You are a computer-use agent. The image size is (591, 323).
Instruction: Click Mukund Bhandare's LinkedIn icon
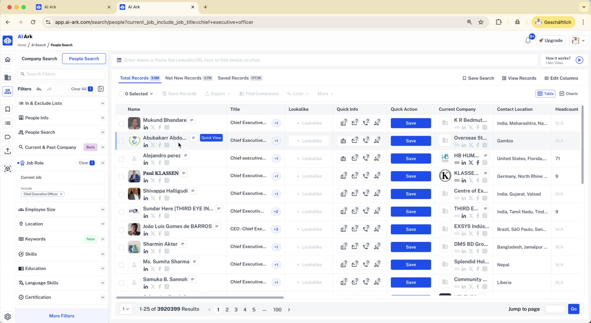point(146,127)
